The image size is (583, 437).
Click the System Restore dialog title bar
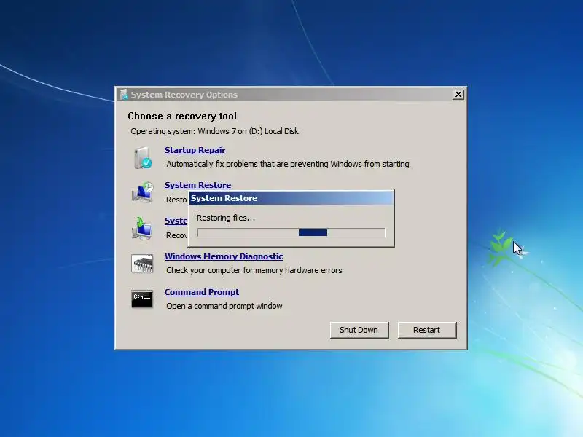point(291,198)
